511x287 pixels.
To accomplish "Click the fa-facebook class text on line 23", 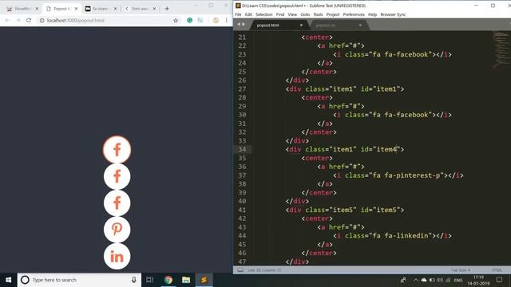I will pos(406,54).
